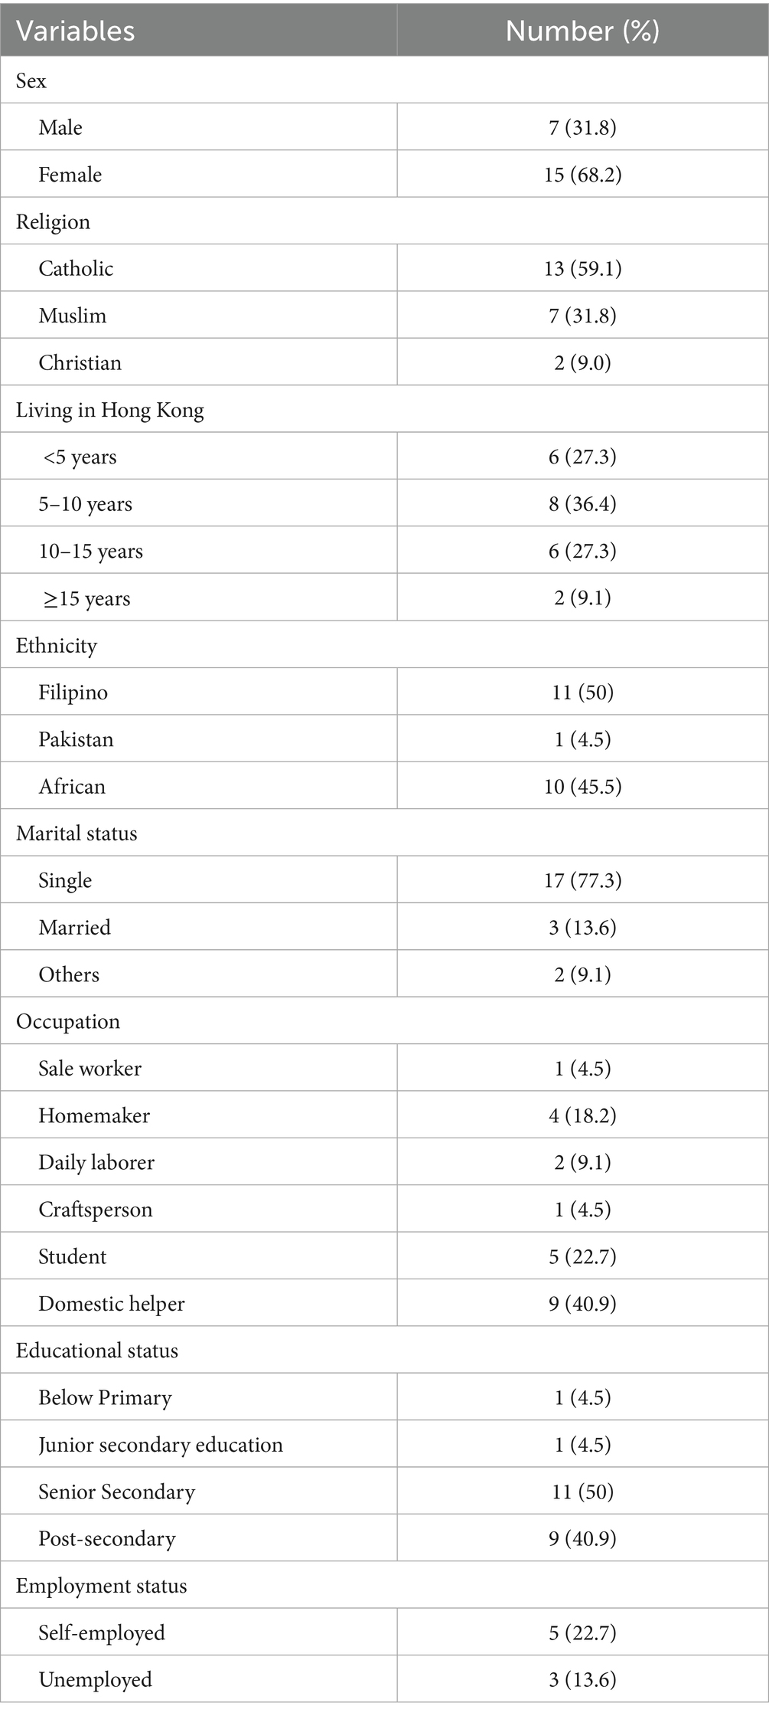Select the Junior secondary education label

(x=161, y=1445)
